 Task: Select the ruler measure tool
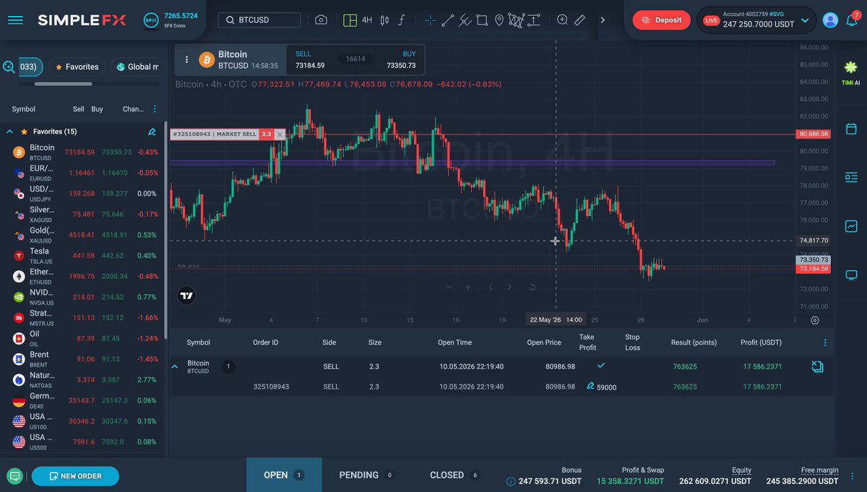coord(579,20)
